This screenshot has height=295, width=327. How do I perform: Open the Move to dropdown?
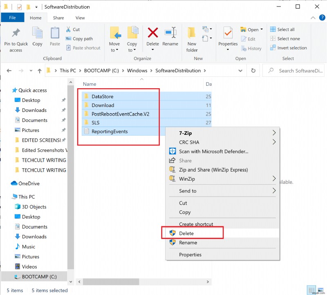tap(115, 40)
